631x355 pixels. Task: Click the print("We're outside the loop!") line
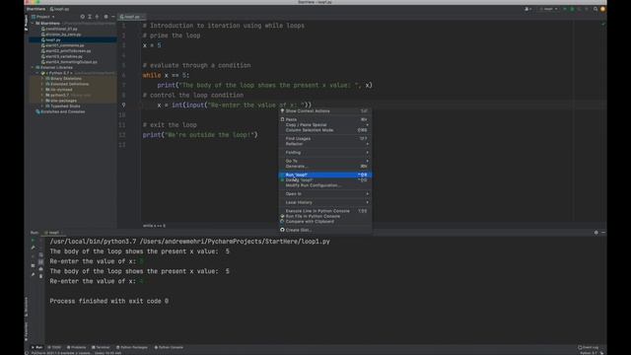(200, 135)
